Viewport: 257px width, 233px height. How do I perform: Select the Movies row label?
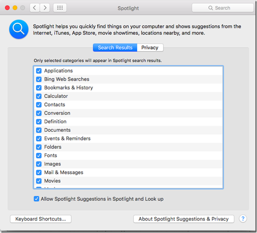[53, 181]
